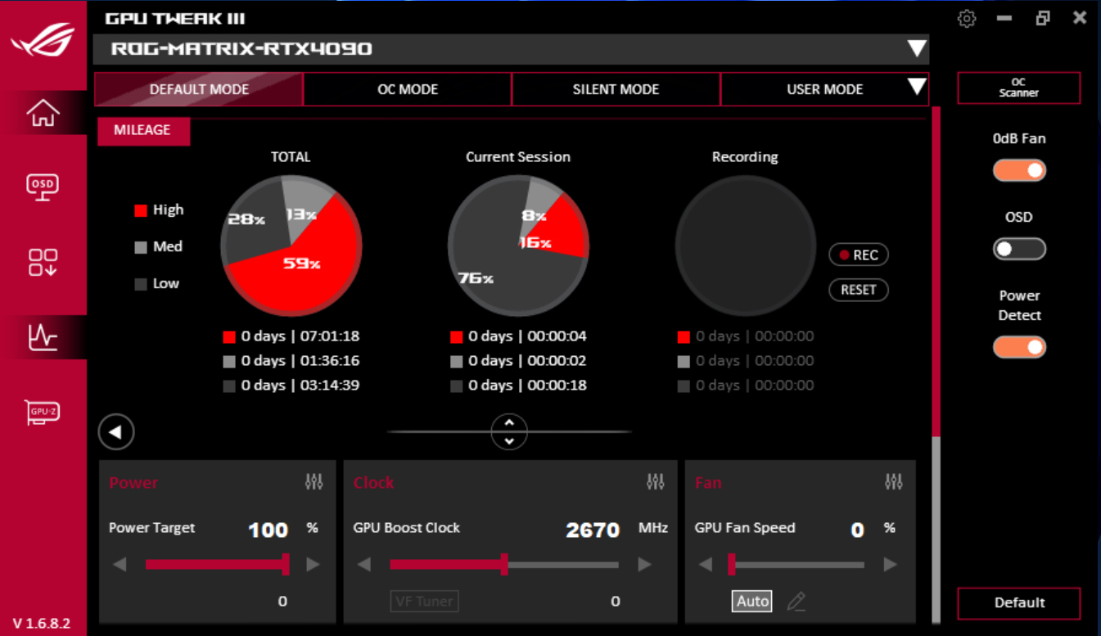Go to previous page round arrow
Viewport: 1101px width, 636px height.
(116, 432)
